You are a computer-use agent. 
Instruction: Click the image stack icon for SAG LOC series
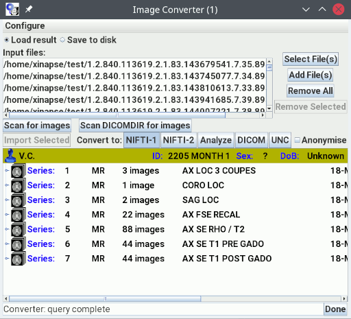tap(18, 200)
